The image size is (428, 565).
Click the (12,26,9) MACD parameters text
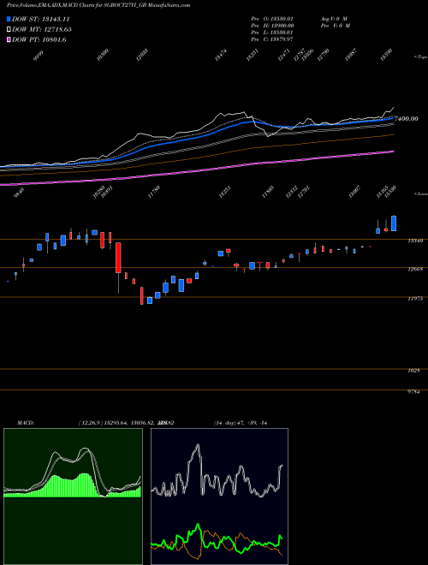coord(126,423)
